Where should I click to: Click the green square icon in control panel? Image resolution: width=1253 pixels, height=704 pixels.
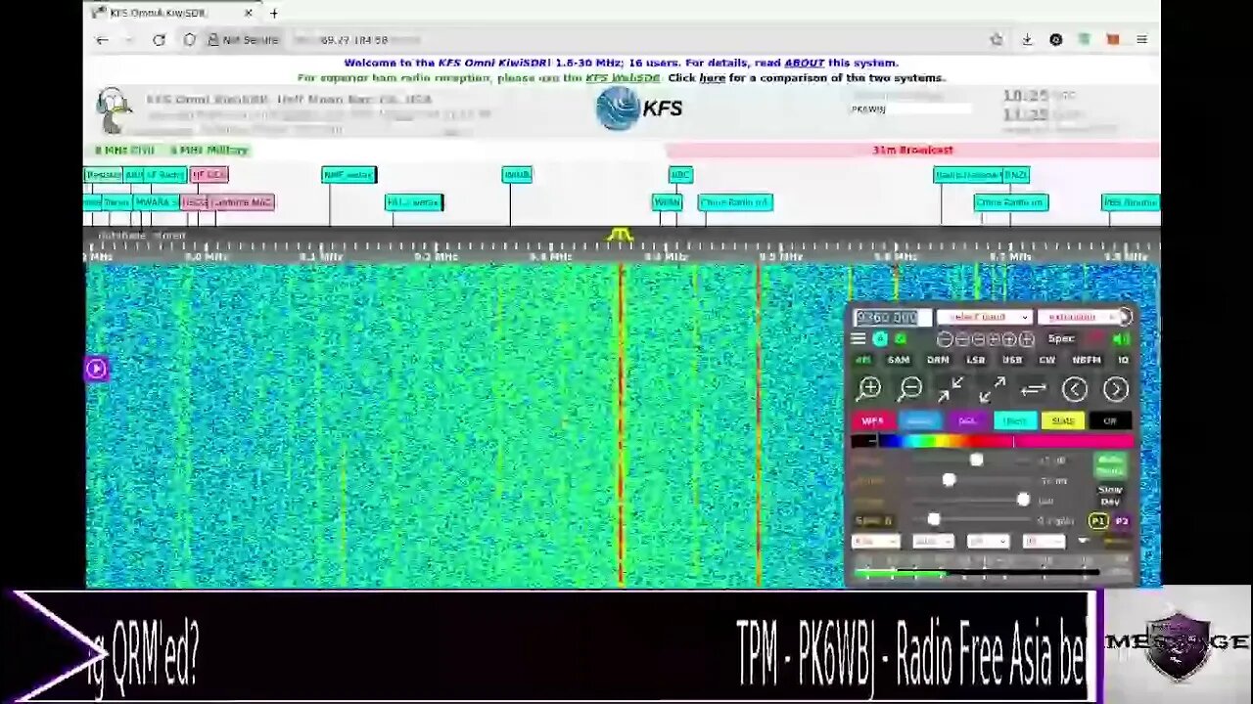click(x=901, y=339)
